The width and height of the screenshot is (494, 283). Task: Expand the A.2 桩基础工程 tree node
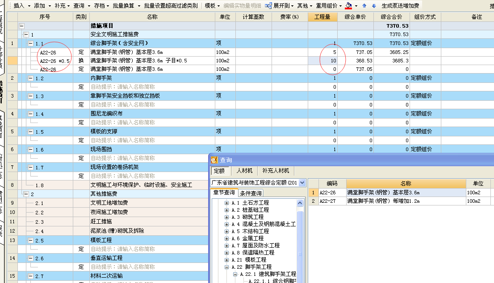pyautogui.click(x=226, y=210)
